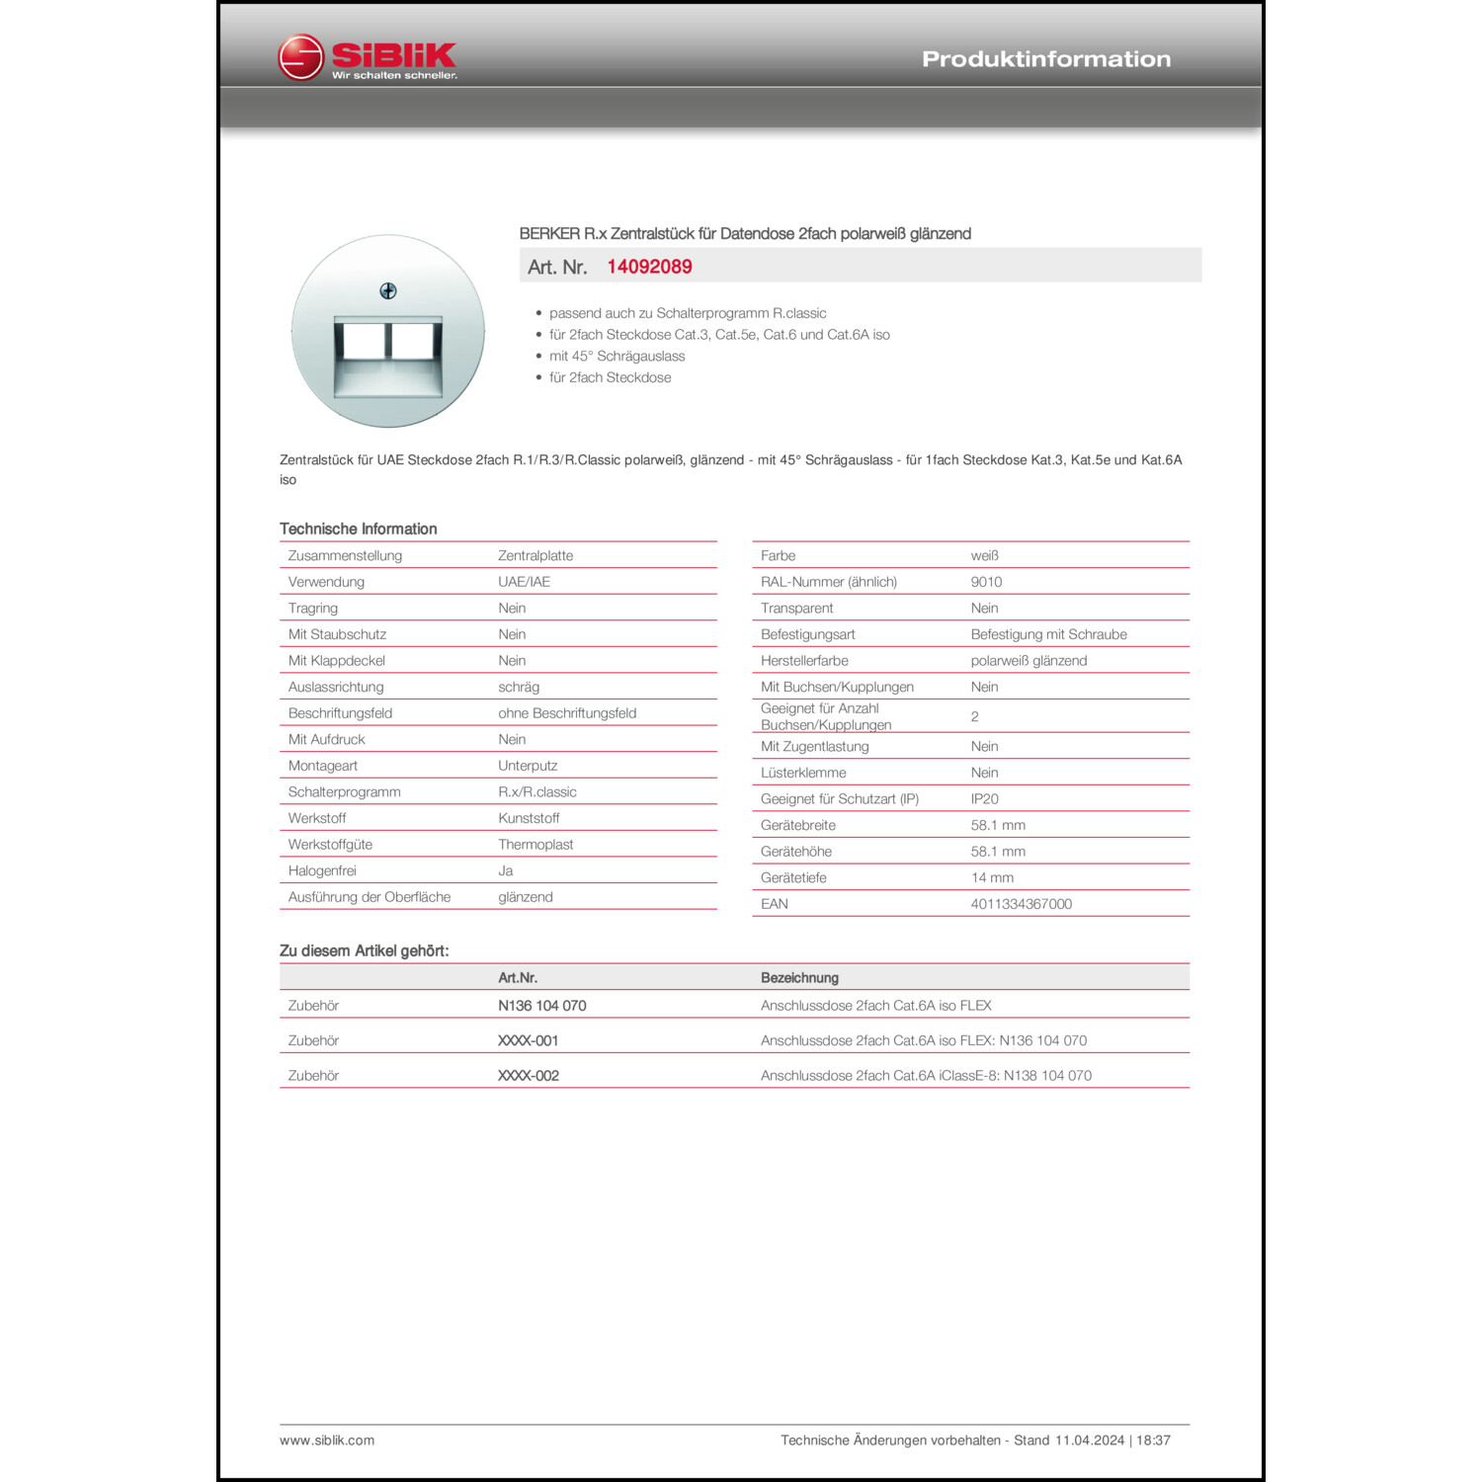
Task: Click the 'Mit Klappdeckel' row label
Action: click(337, 661)
